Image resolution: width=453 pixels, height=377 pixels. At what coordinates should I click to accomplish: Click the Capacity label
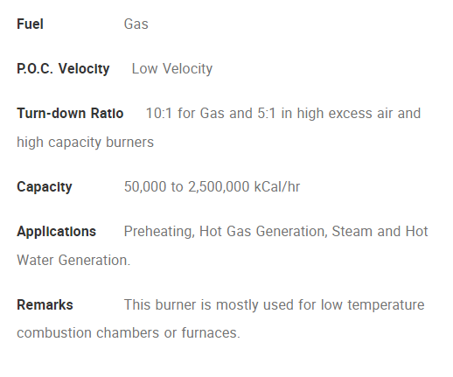click(x=45, y=187)
